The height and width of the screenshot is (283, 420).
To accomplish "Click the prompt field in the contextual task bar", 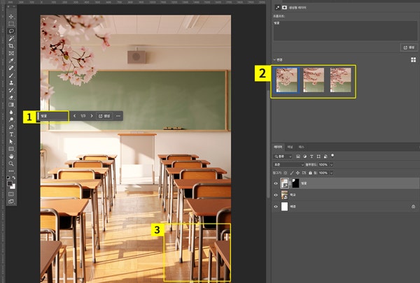I will coord(53,116).
